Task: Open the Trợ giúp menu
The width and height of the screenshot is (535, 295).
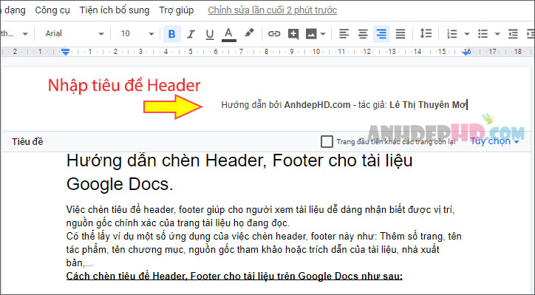Action: click(x=176, y=10)
